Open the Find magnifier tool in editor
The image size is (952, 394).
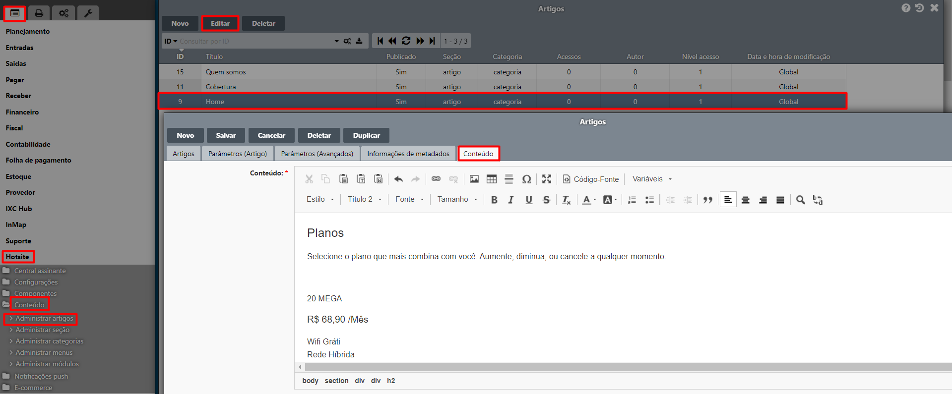(800, 200)
